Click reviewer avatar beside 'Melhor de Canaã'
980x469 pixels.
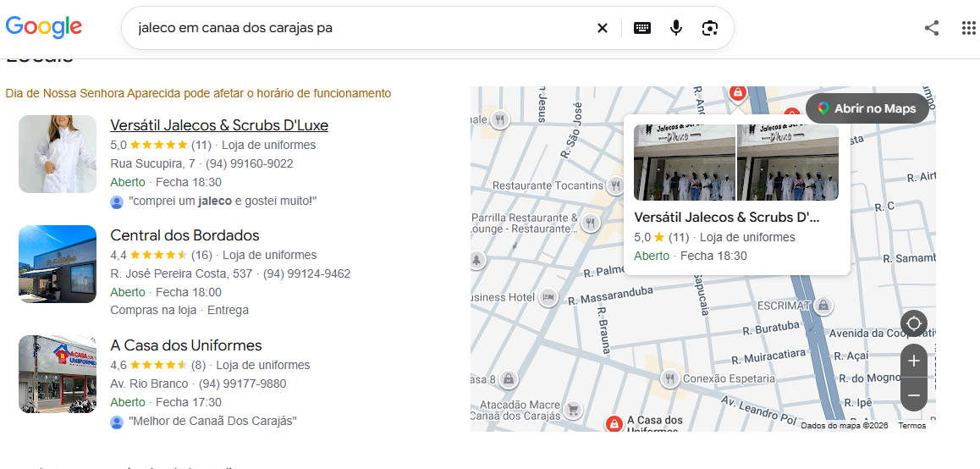pos(117,422)
